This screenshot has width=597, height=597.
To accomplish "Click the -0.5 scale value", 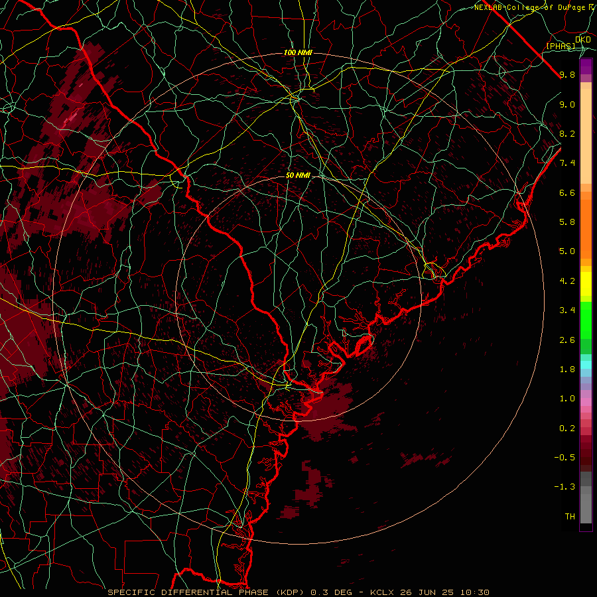I will click(564, 458).
